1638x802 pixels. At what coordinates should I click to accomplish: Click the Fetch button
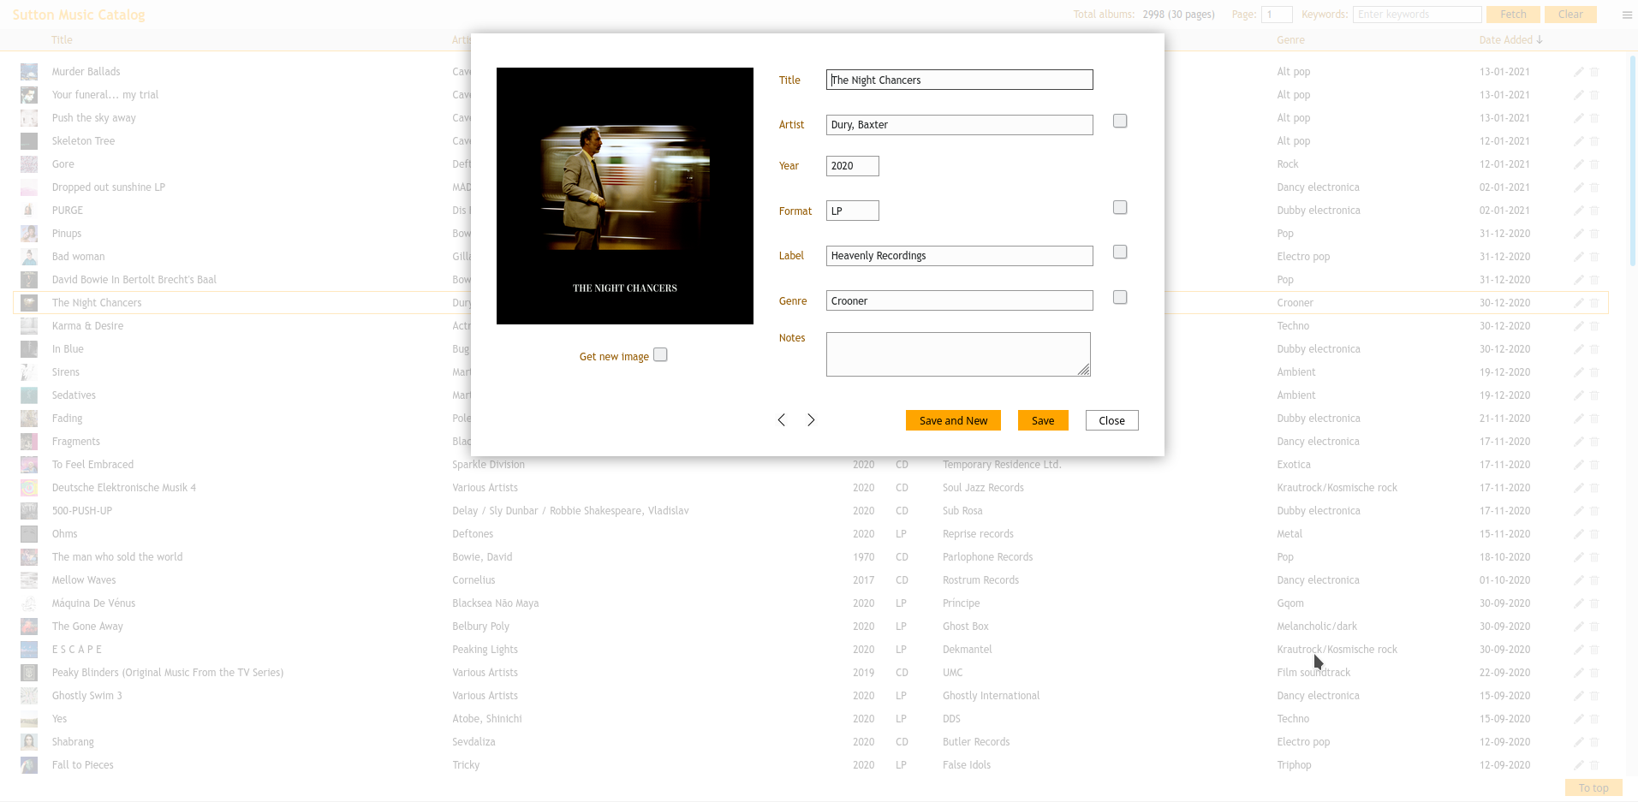coord(1513,15)
